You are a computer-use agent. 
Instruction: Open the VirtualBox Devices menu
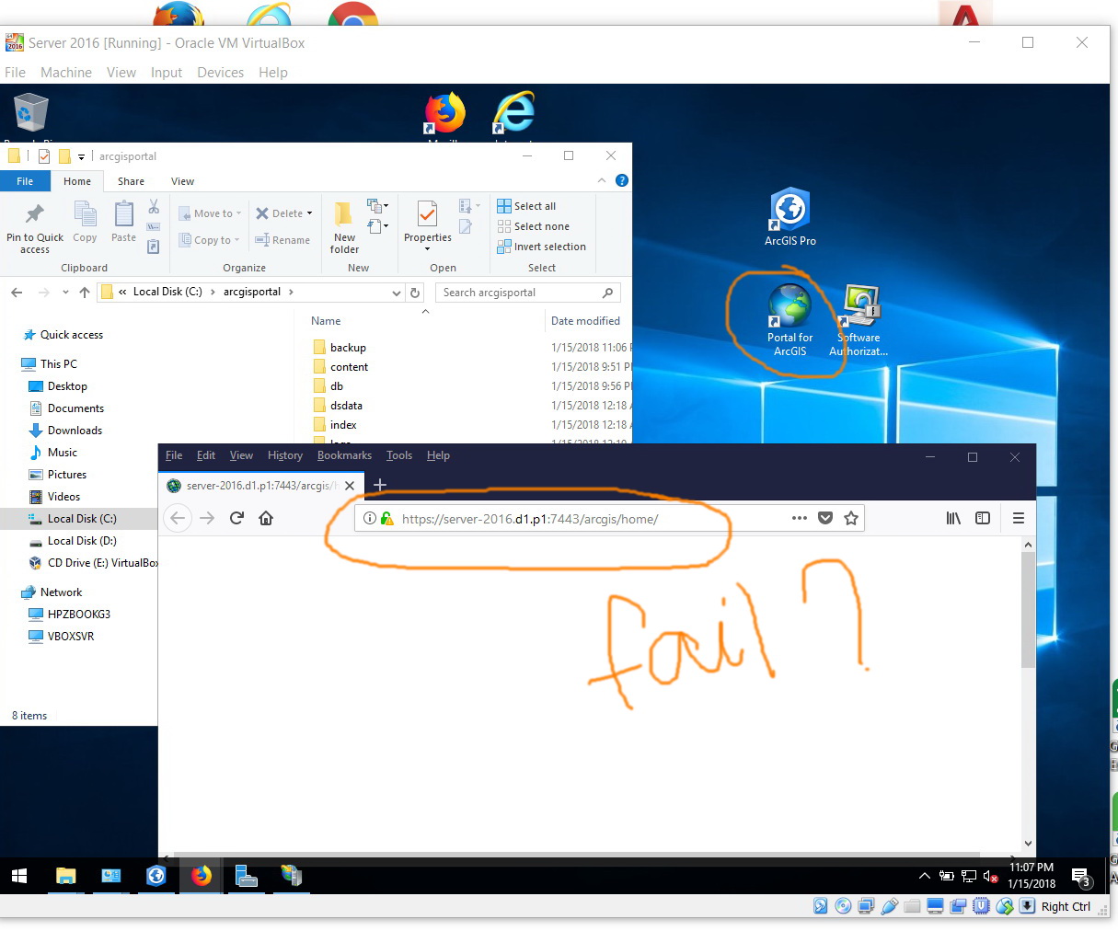[220, 73]
